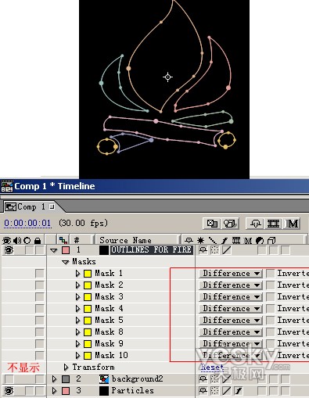
Task: Toggle shy switch on Particles layer
Action: (203, 390)
